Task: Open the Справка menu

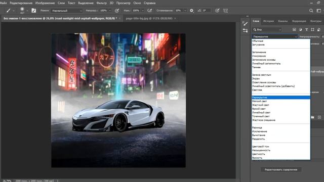Action: coord(150,3)
